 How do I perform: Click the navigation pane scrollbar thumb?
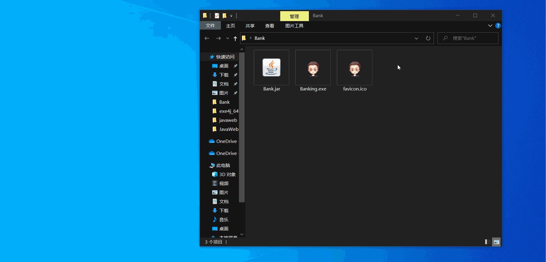point(242,127)
